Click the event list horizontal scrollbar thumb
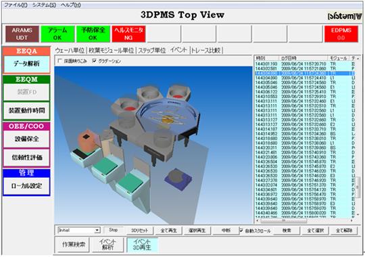Viewport: 365px width, 257px height. 283,220
